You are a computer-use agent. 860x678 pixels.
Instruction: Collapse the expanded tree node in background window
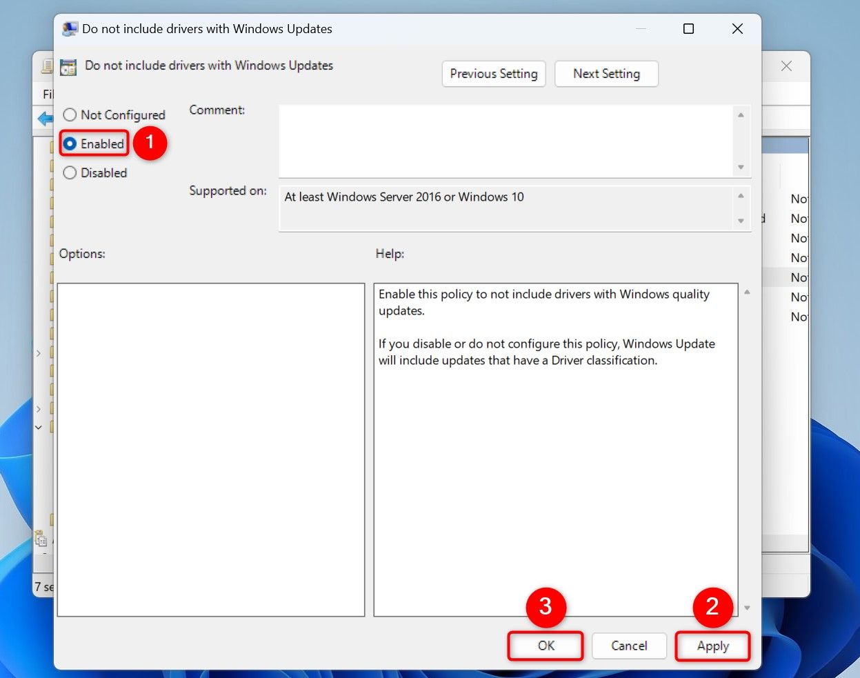pos(39,428)
